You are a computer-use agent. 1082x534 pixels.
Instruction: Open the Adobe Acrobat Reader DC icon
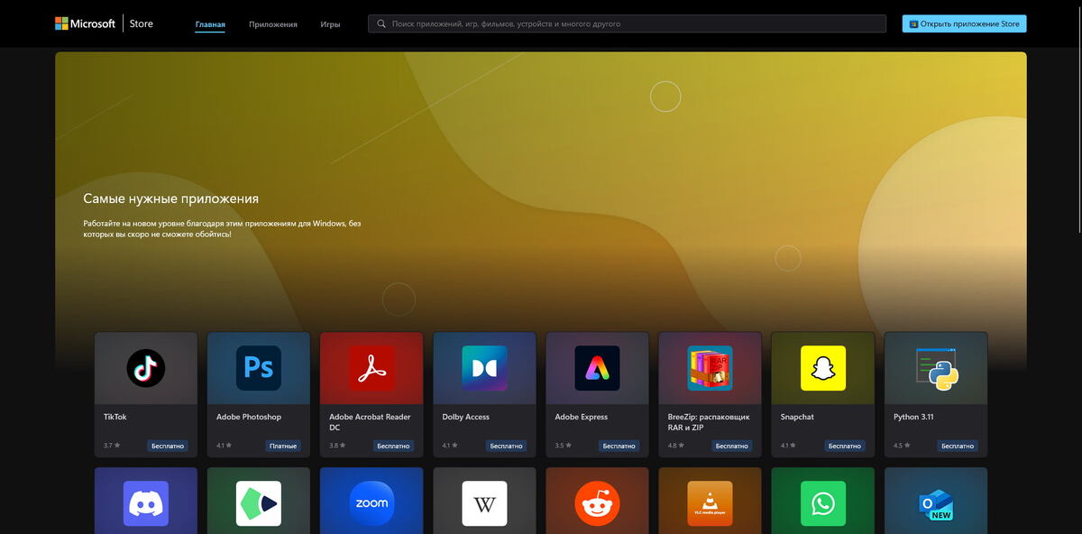point(371,368)
